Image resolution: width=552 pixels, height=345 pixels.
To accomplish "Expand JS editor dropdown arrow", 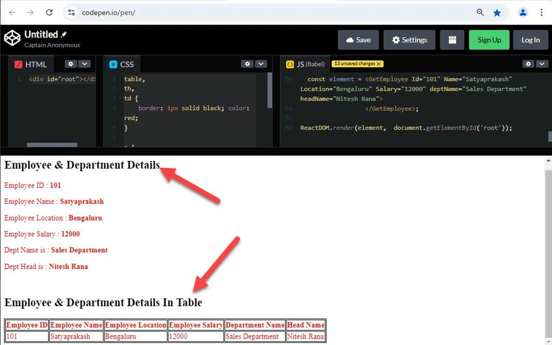I will [542, 64].
